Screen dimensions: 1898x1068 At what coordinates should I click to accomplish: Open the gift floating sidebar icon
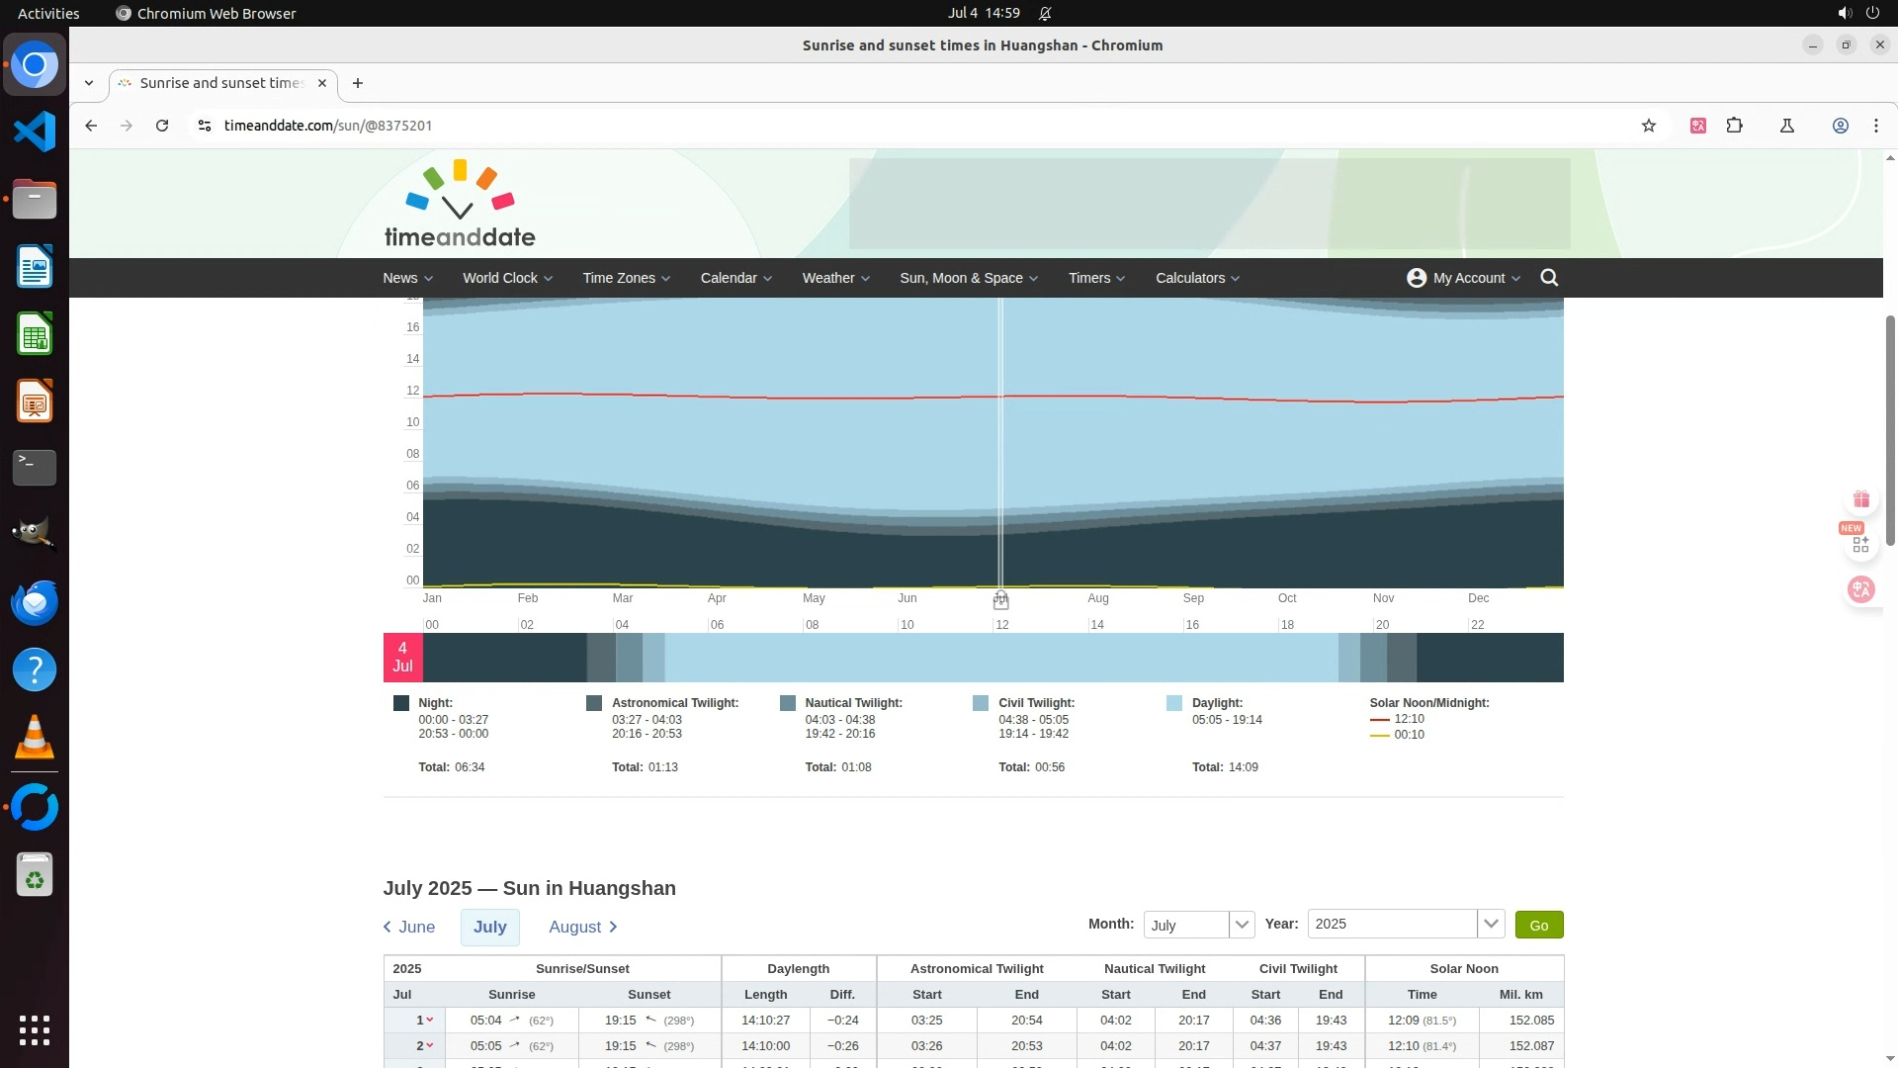click(x=1861, y=499)
